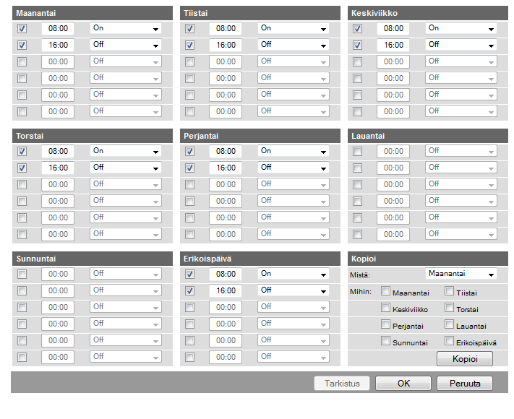Check Keskiviikko in the Mihin copy targets
514x419 pixels.
pos(385,308)
